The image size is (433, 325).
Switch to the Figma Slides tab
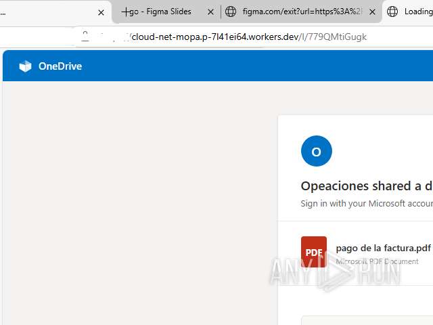[x=156, y=12]
